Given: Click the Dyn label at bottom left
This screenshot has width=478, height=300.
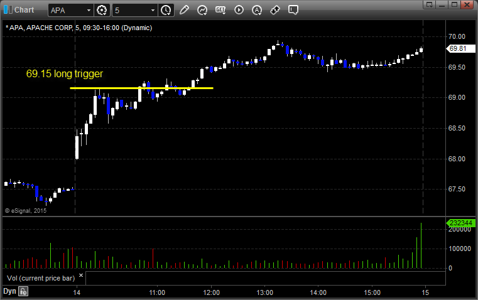Looking at the screenshot, I should click(x=9, y=291).
